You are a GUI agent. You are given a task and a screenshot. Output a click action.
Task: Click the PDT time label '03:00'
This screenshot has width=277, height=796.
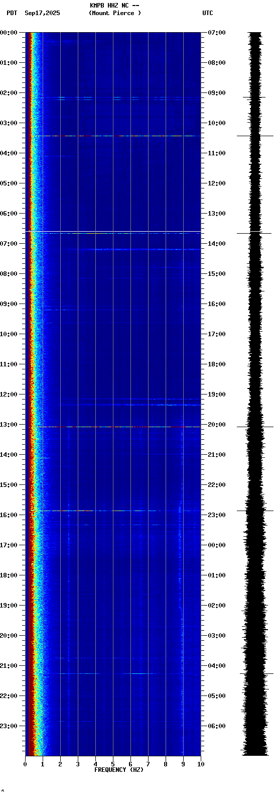(x=9, y=123)
